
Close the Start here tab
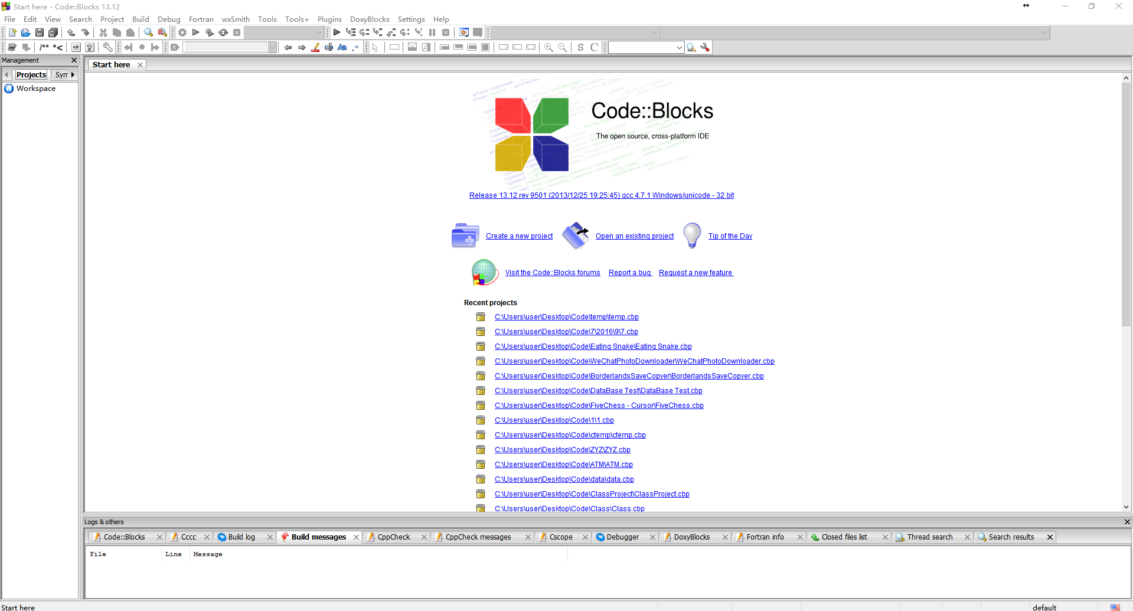point(140,65)
